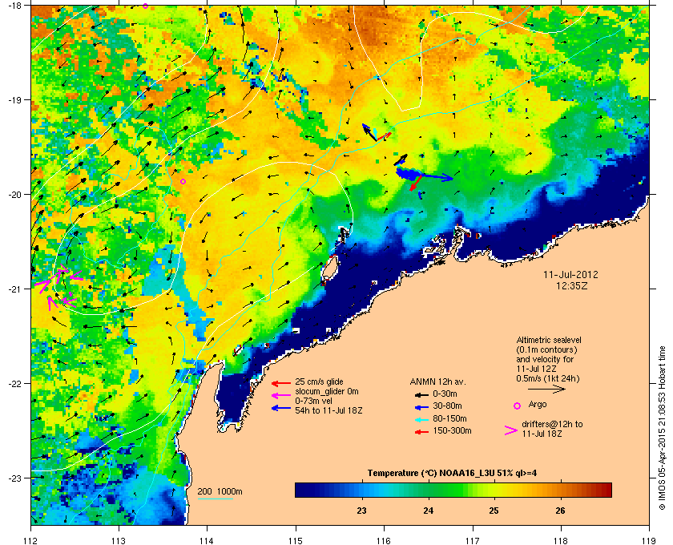The width and height of the screenshot is (673, 545).
Task: Click the '80-150m' depth label
Action: 449,418
